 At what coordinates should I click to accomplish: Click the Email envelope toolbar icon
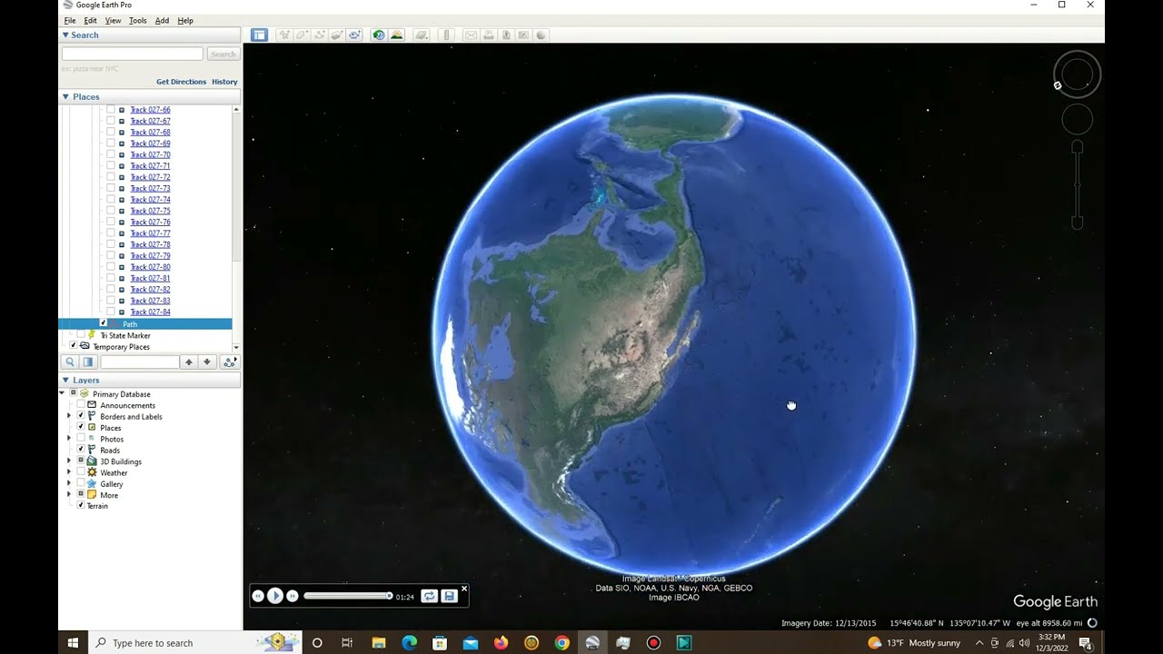click(x=471, y=35)
